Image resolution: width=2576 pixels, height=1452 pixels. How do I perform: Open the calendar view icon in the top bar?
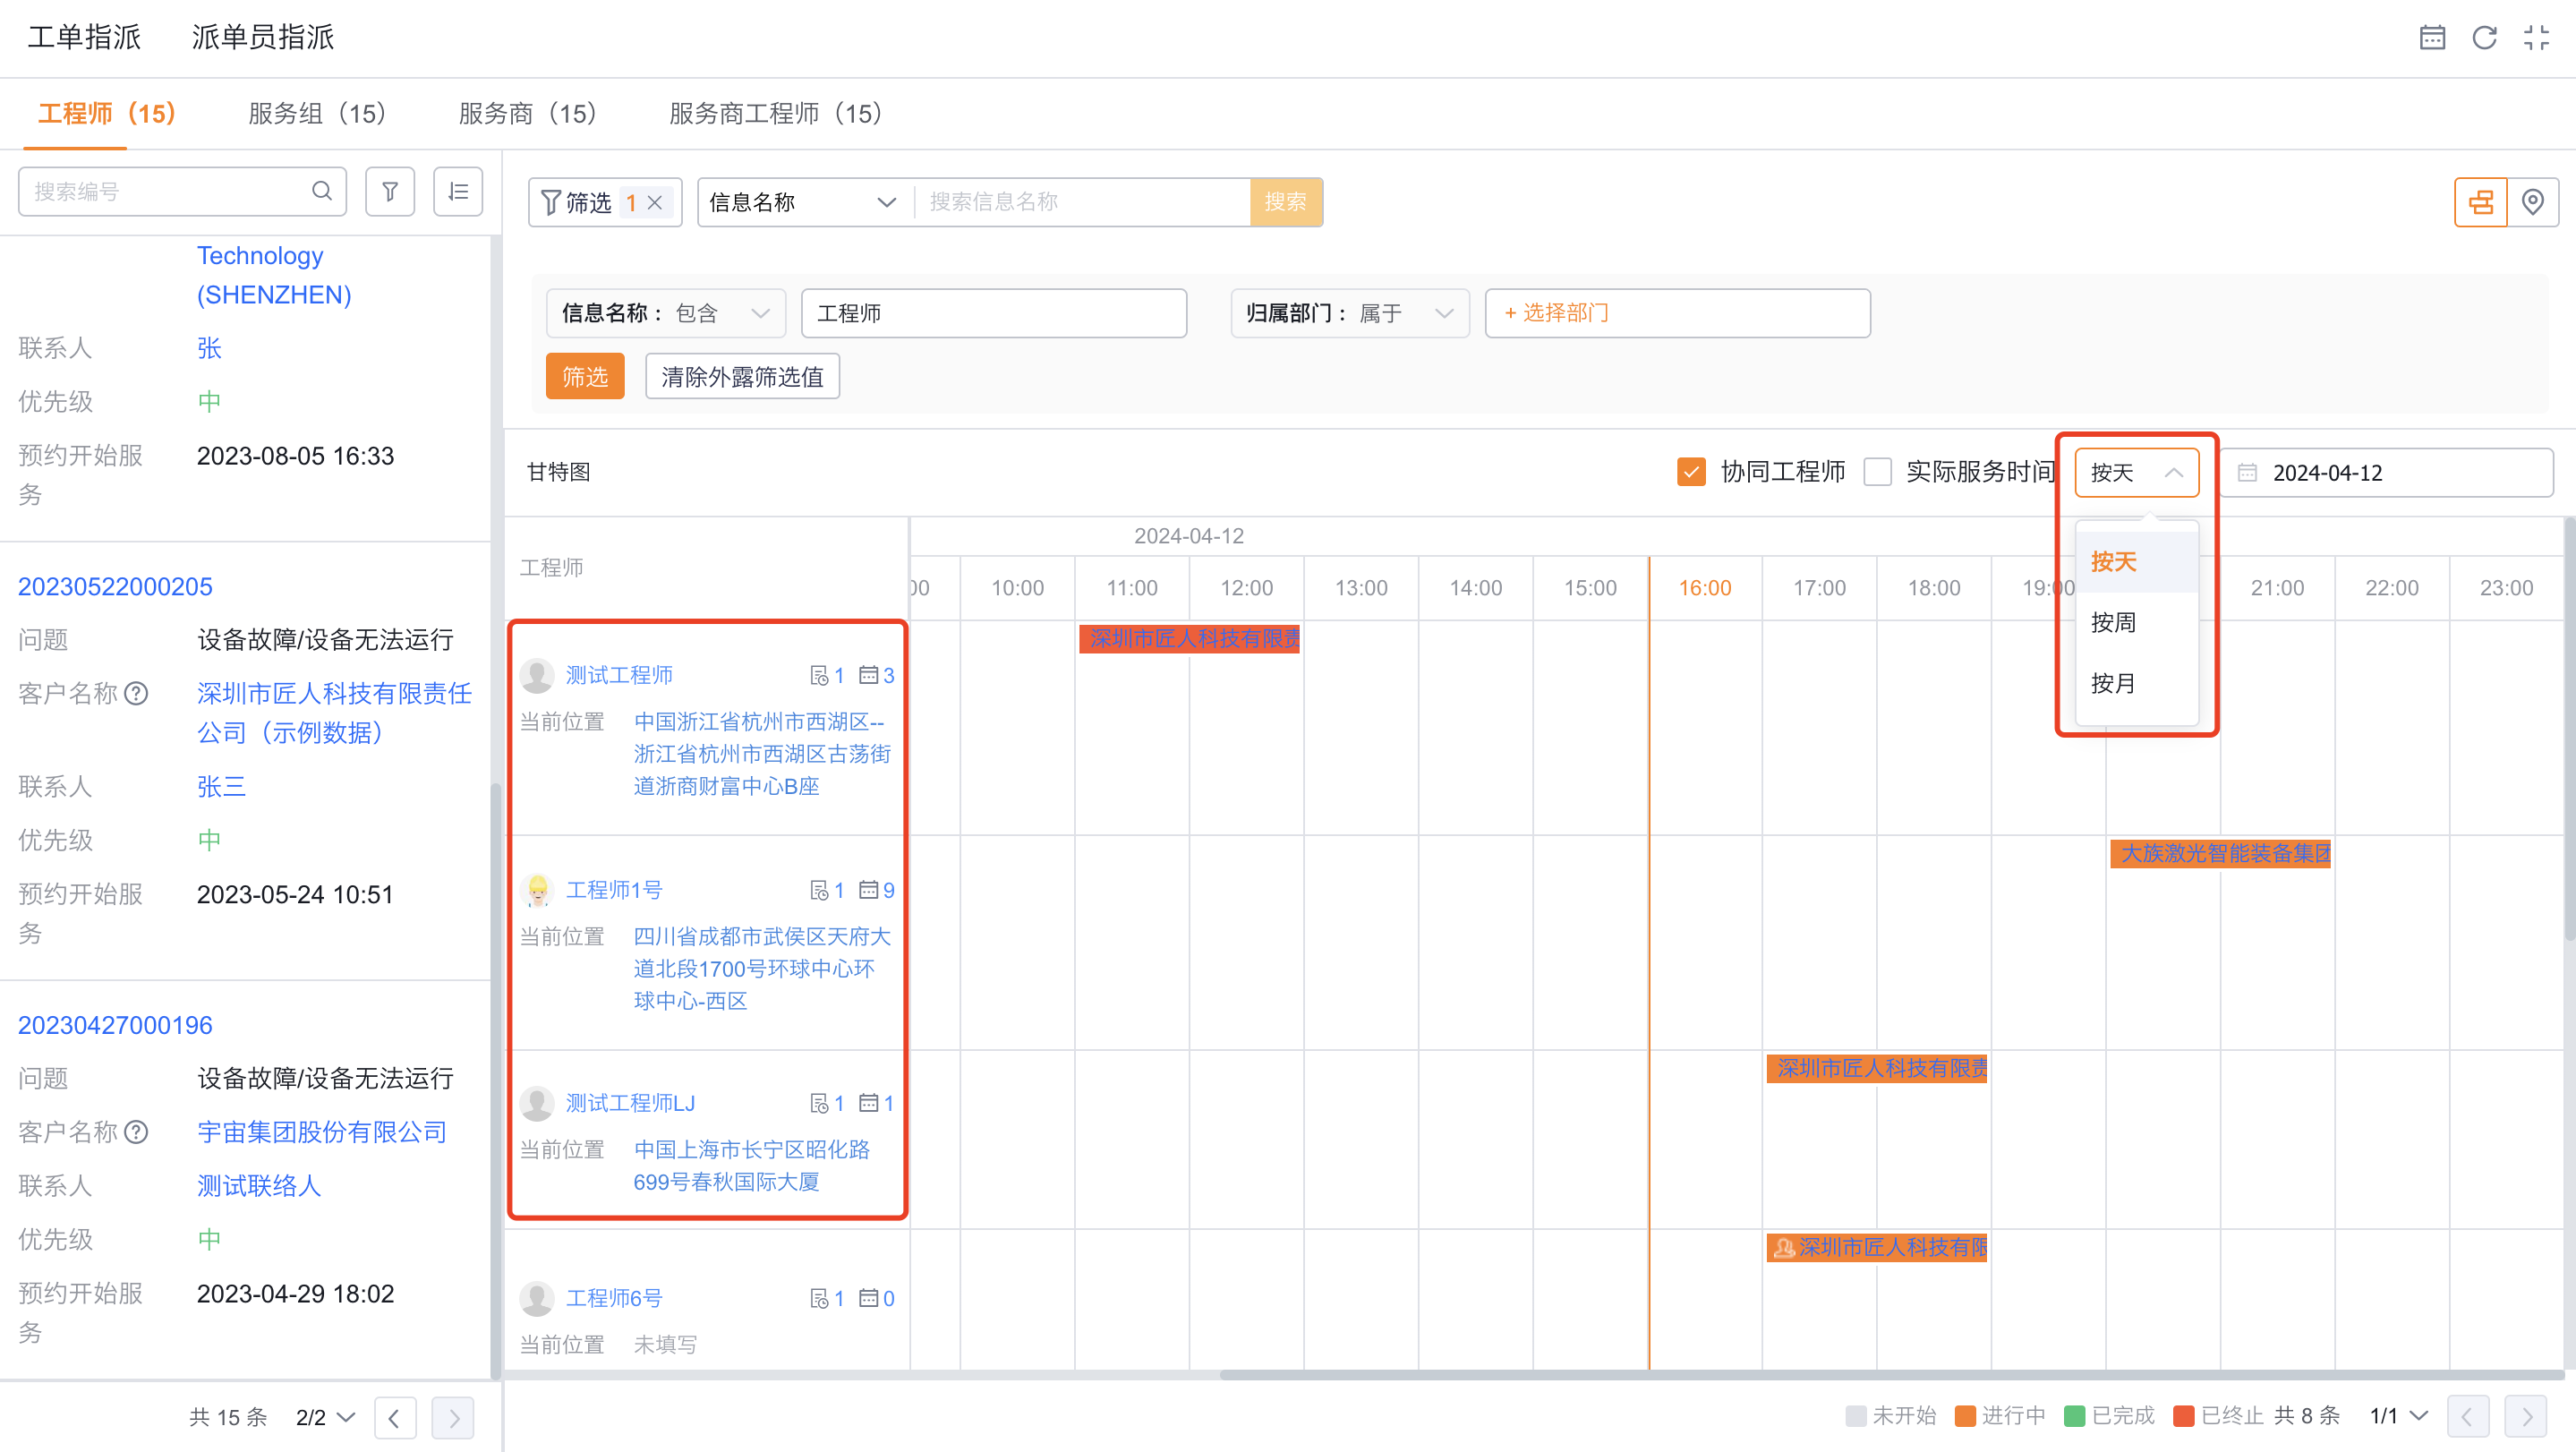2434,37
